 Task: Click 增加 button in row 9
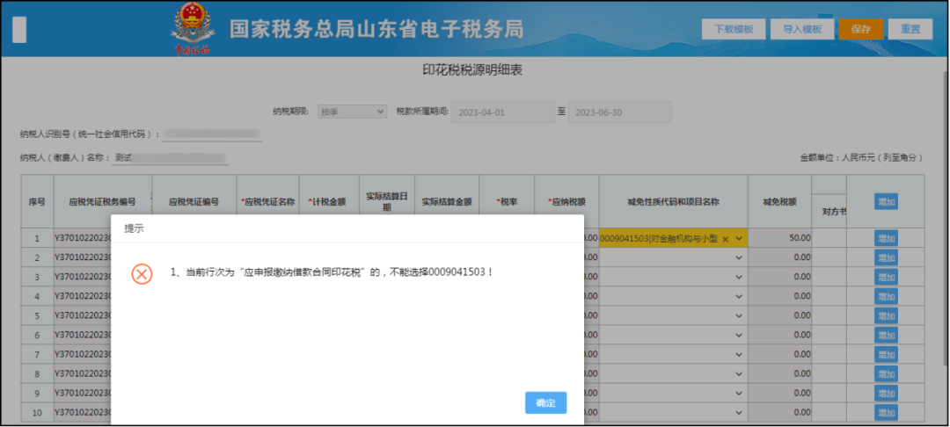[x=886, y=393]
